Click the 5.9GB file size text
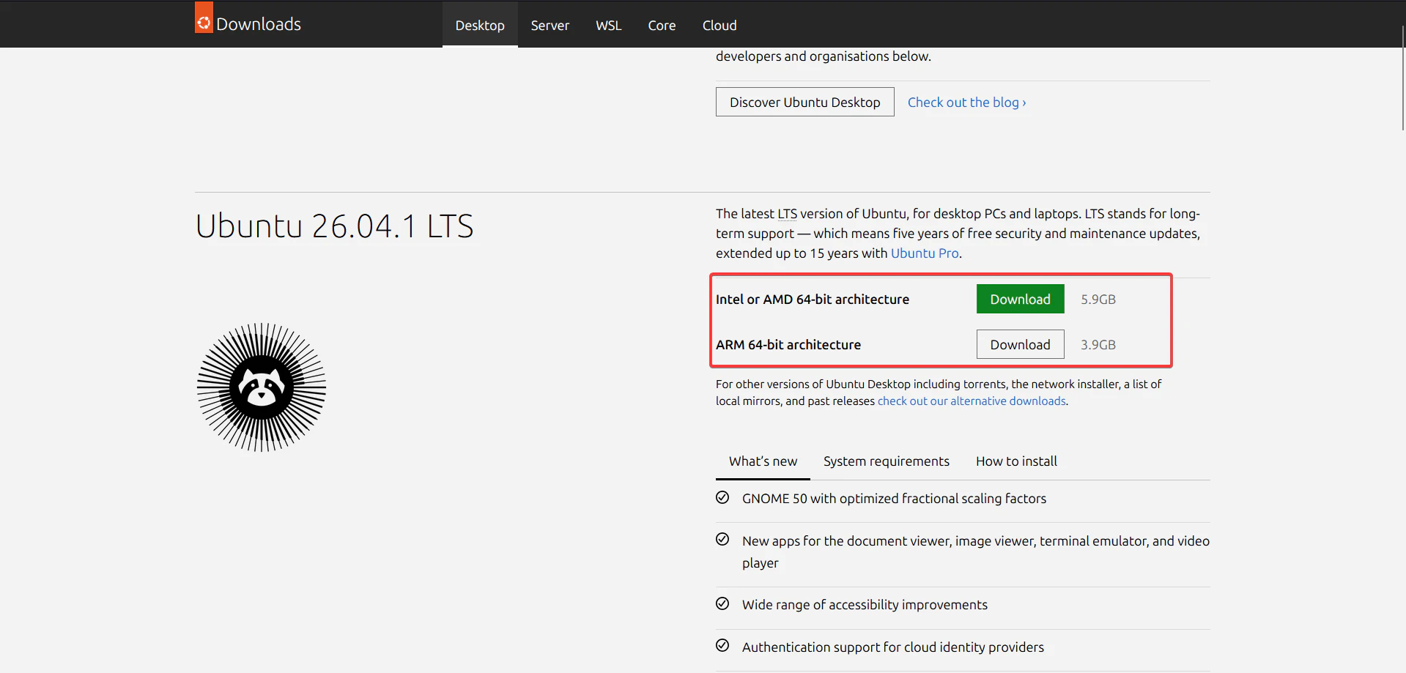Screen dimensions: 1406x673 (x=1098, y=300)
